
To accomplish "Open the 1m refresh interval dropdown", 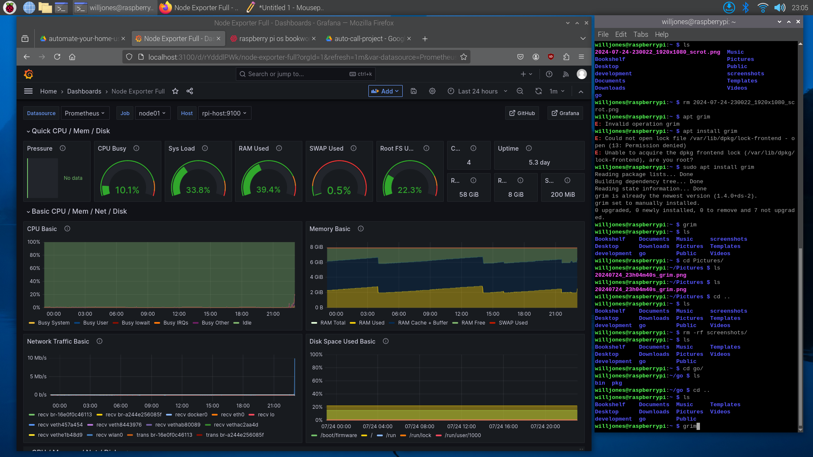I will pyautogui.click(x=557, y=91).
